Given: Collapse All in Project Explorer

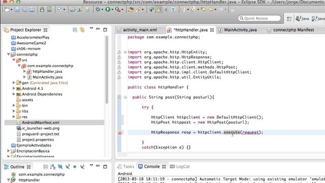Looking at the screenshot, I should [x=75, y=30].
